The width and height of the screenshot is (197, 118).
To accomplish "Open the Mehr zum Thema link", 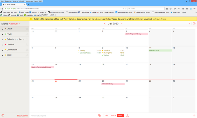I will (x=160, y=19).
